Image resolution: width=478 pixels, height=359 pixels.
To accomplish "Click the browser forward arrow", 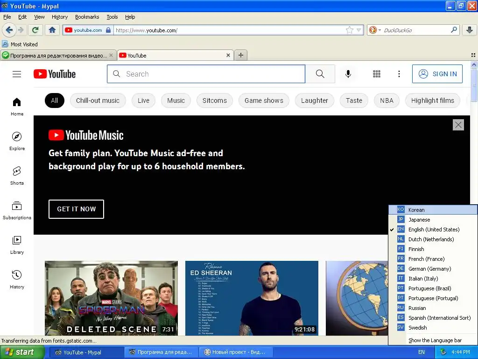I will [21, 30].
